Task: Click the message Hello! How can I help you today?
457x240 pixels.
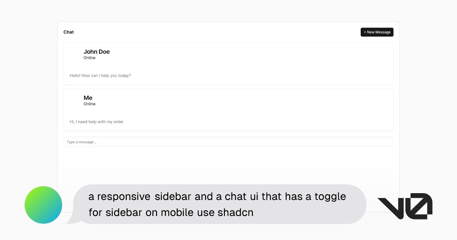Action: [x=100, y=75]
